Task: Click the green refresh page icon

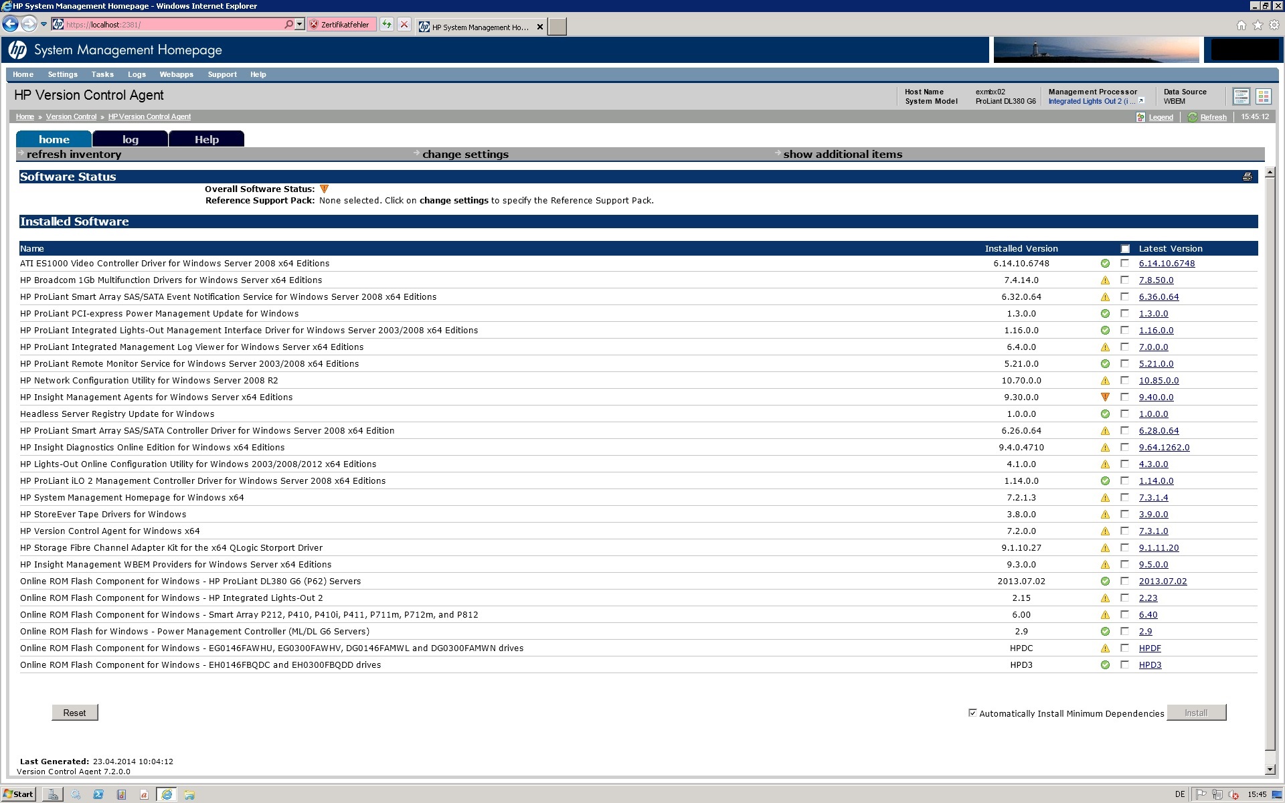Action: tap(387, 25)
